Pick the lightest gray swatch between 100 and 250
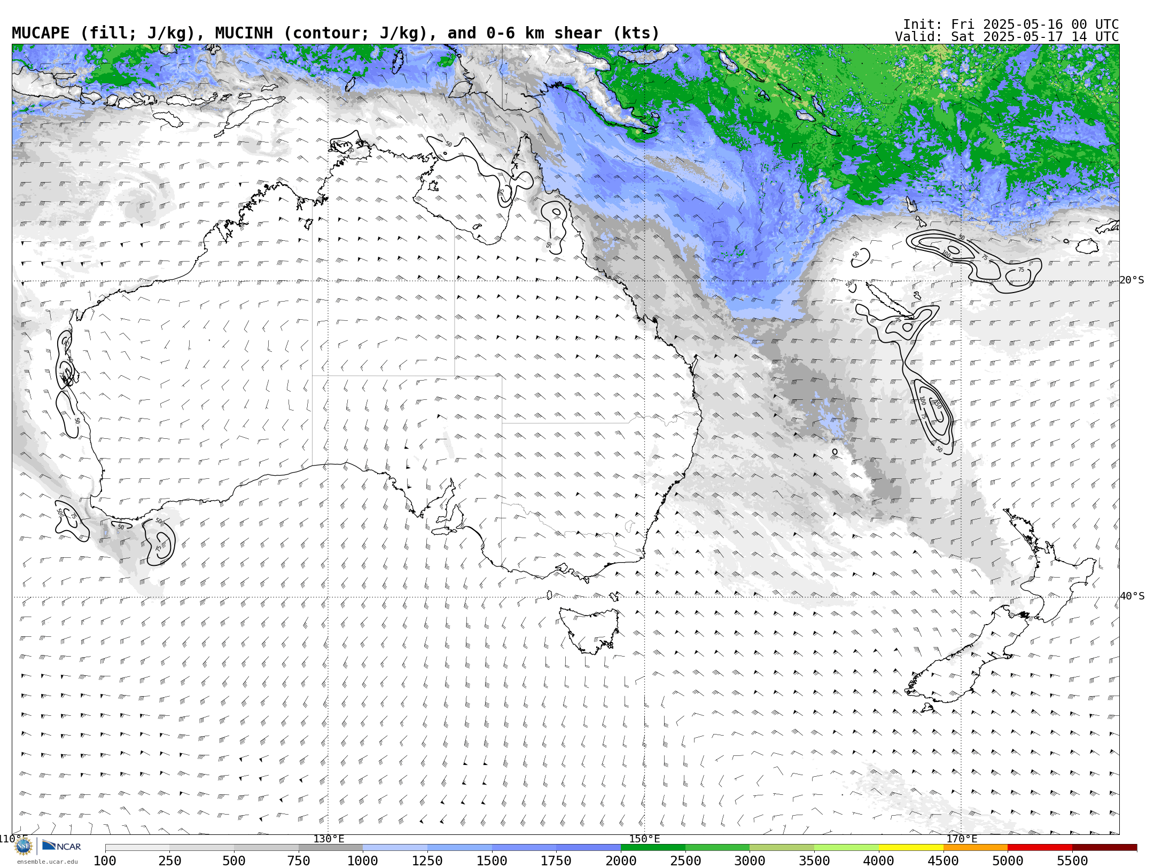This screenshot has width=1154, height=868. tap(137, 848)
